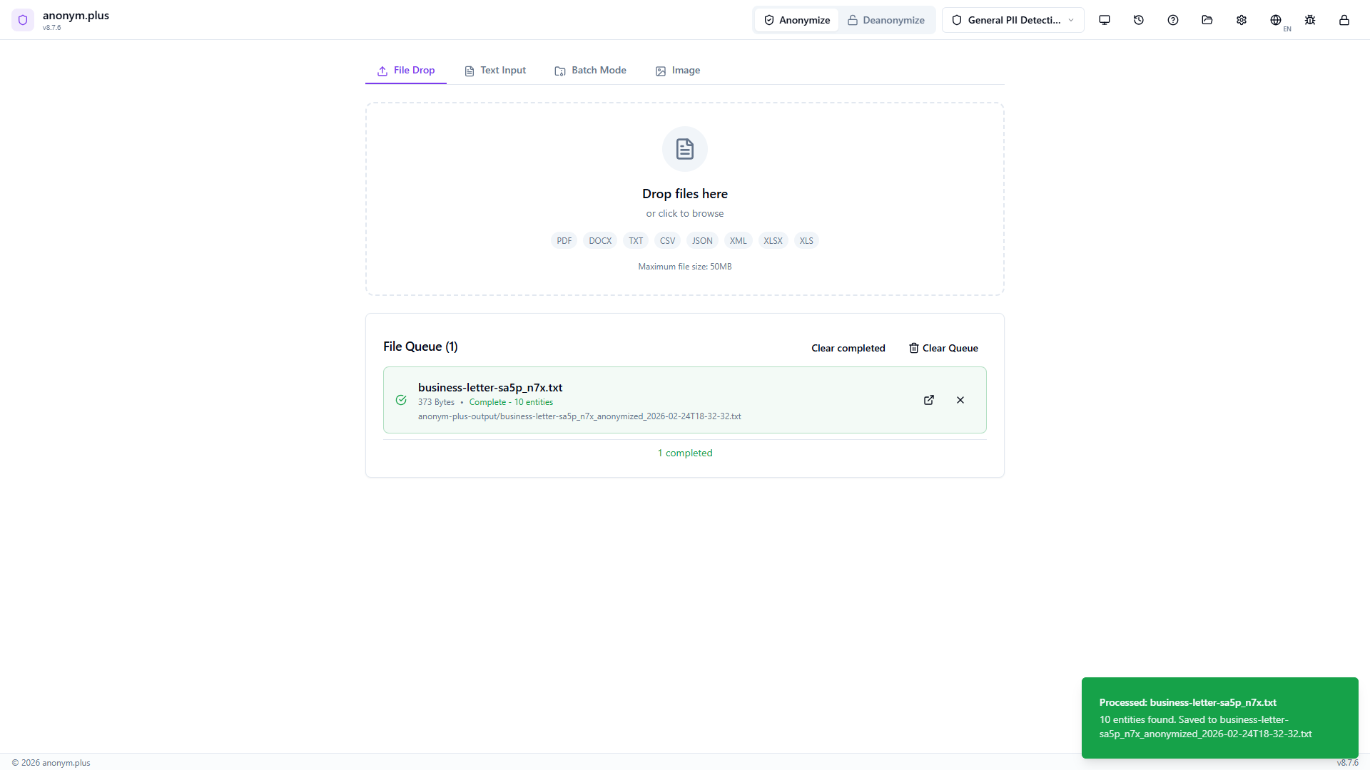Open the Batch Mode tab
The width and height of the screenshot is (1370, 770).
click(590, 70)
